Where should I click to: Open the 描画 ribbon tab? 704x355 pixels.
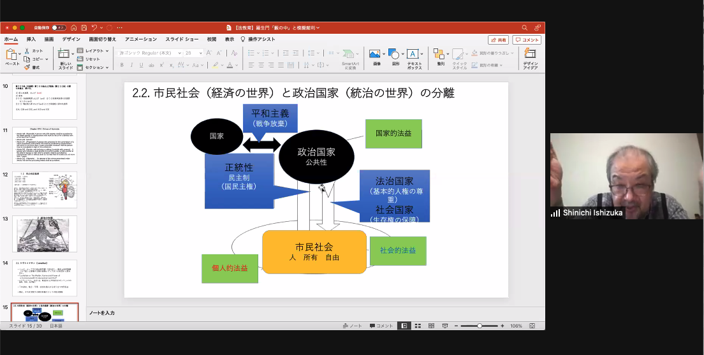click(x=49, y=40)
